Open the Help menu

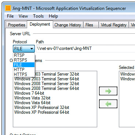pos(53,16)
